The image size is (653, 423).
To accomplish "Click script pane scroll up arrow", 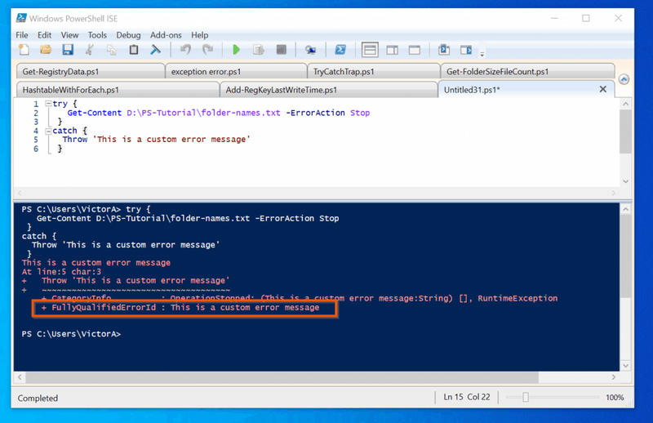I will point(625,104).
